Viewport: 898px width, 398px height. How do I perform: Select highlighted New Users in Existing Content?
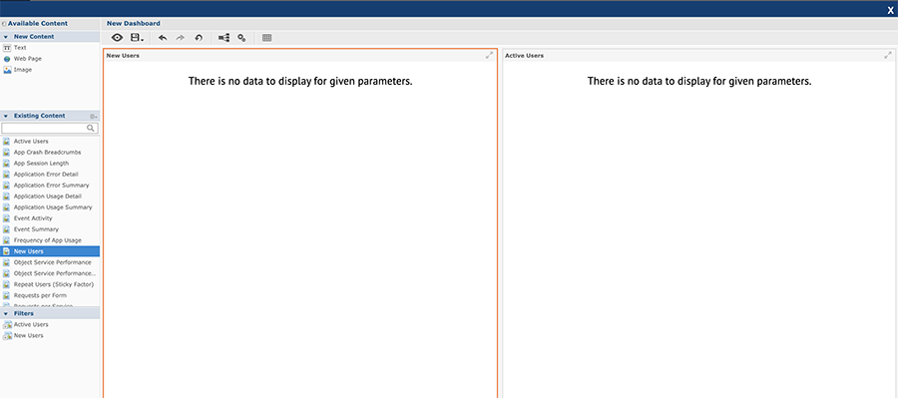tap(50, 251)
